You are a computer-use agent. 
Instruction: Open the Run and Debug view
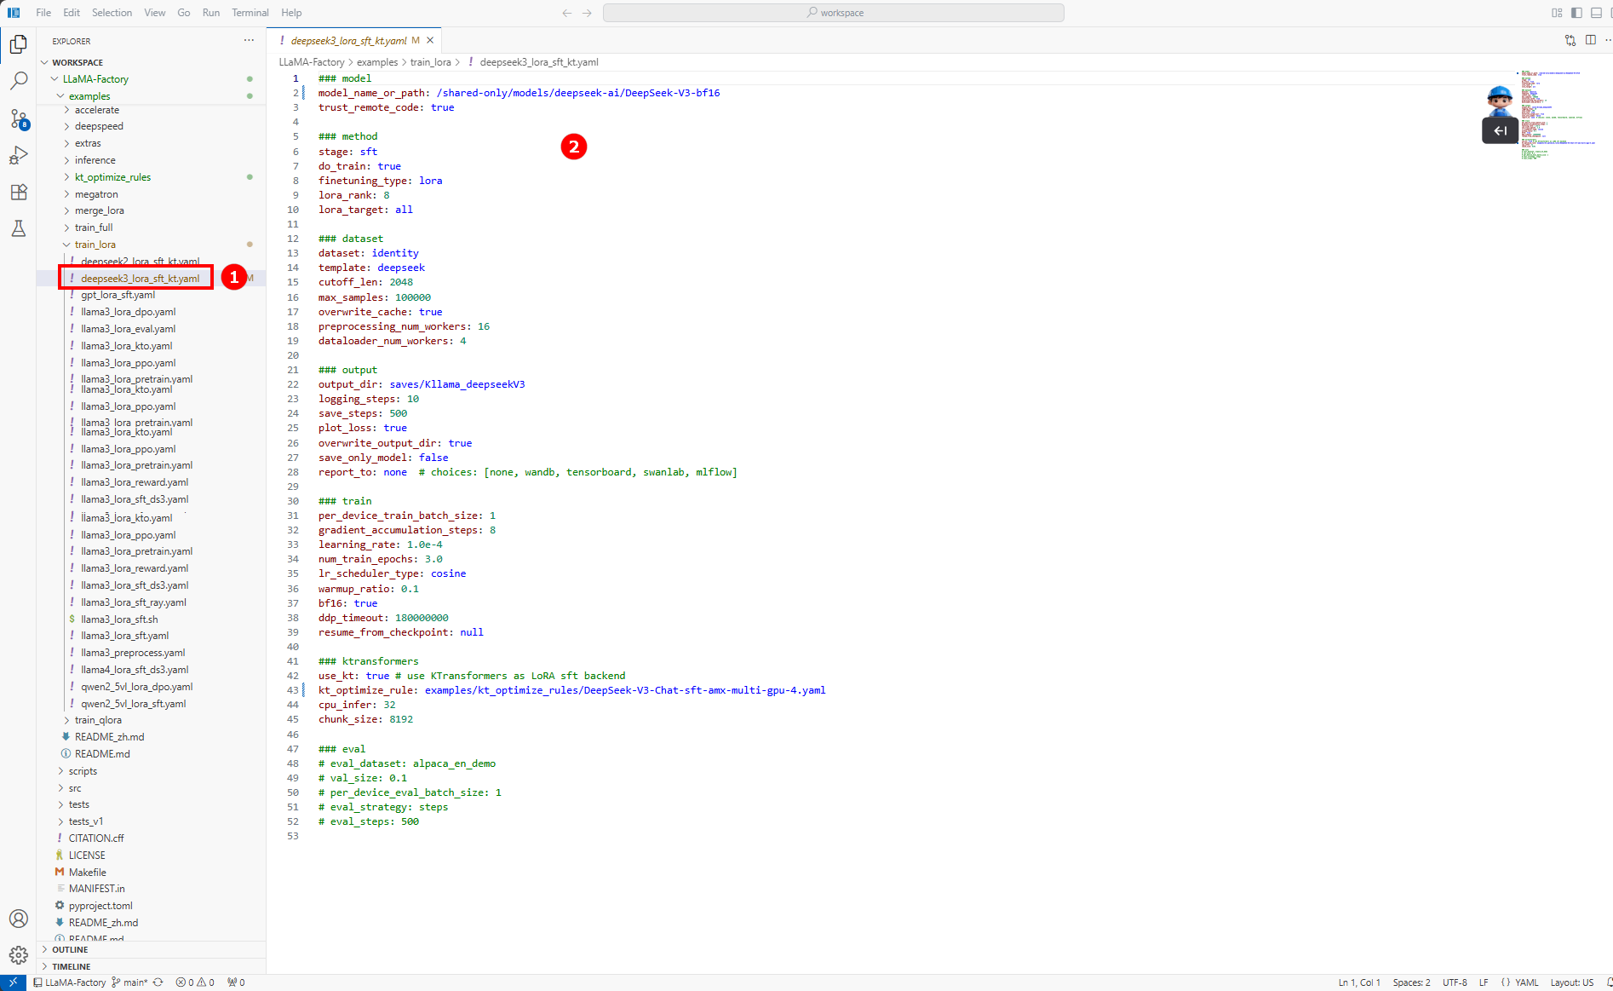[19, 155]
